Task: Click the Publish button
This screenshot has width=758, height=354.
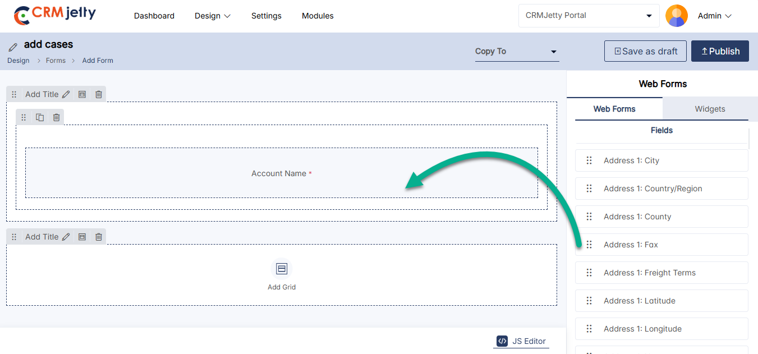Action: pyautogui.click(x=720, y=51)
